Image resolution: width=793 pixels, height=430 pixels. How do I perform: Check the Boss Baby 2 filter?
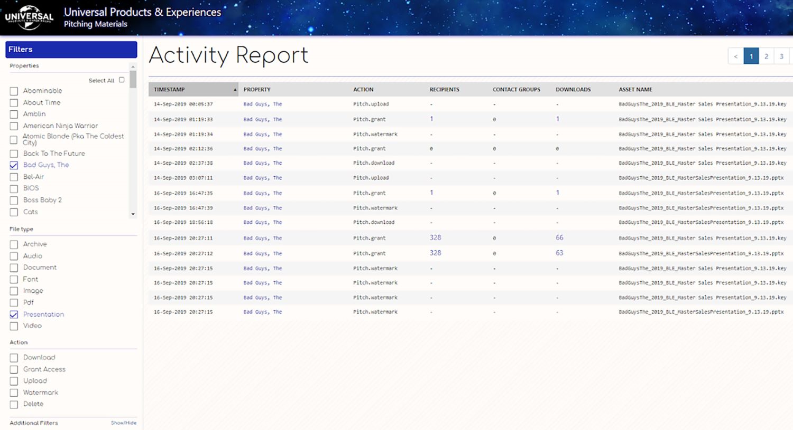(14, 200)
